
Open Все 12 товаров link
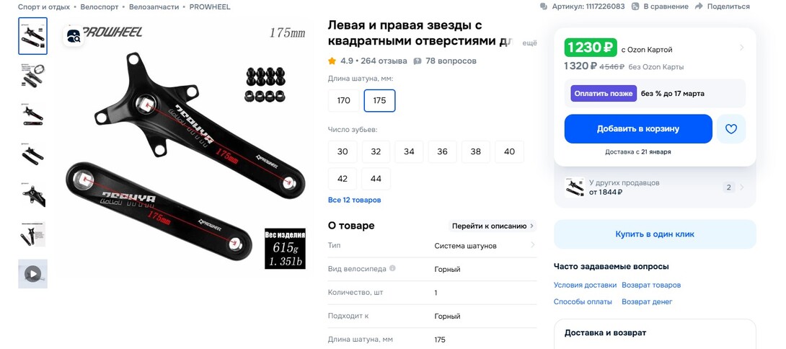(354, 200)
